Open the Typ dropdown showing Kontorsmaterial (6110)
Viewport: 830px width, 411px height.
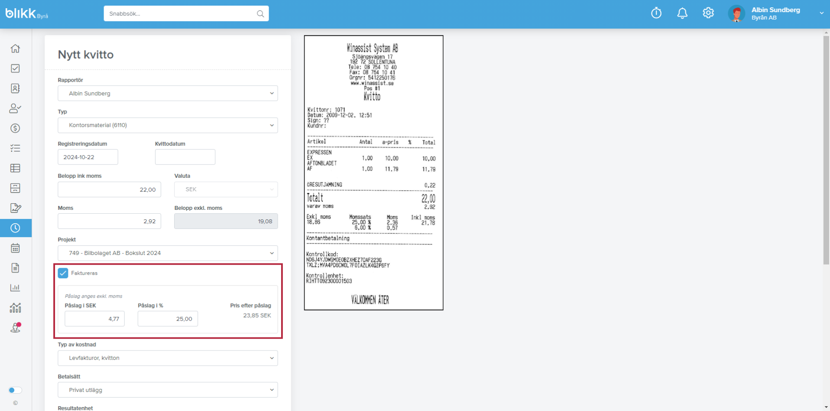pos(168,125)
